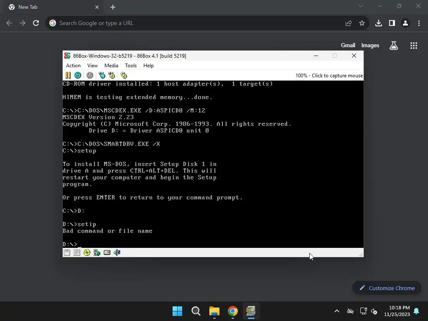Click the '100% - Click to capture mouse' status text

[329, 76]
